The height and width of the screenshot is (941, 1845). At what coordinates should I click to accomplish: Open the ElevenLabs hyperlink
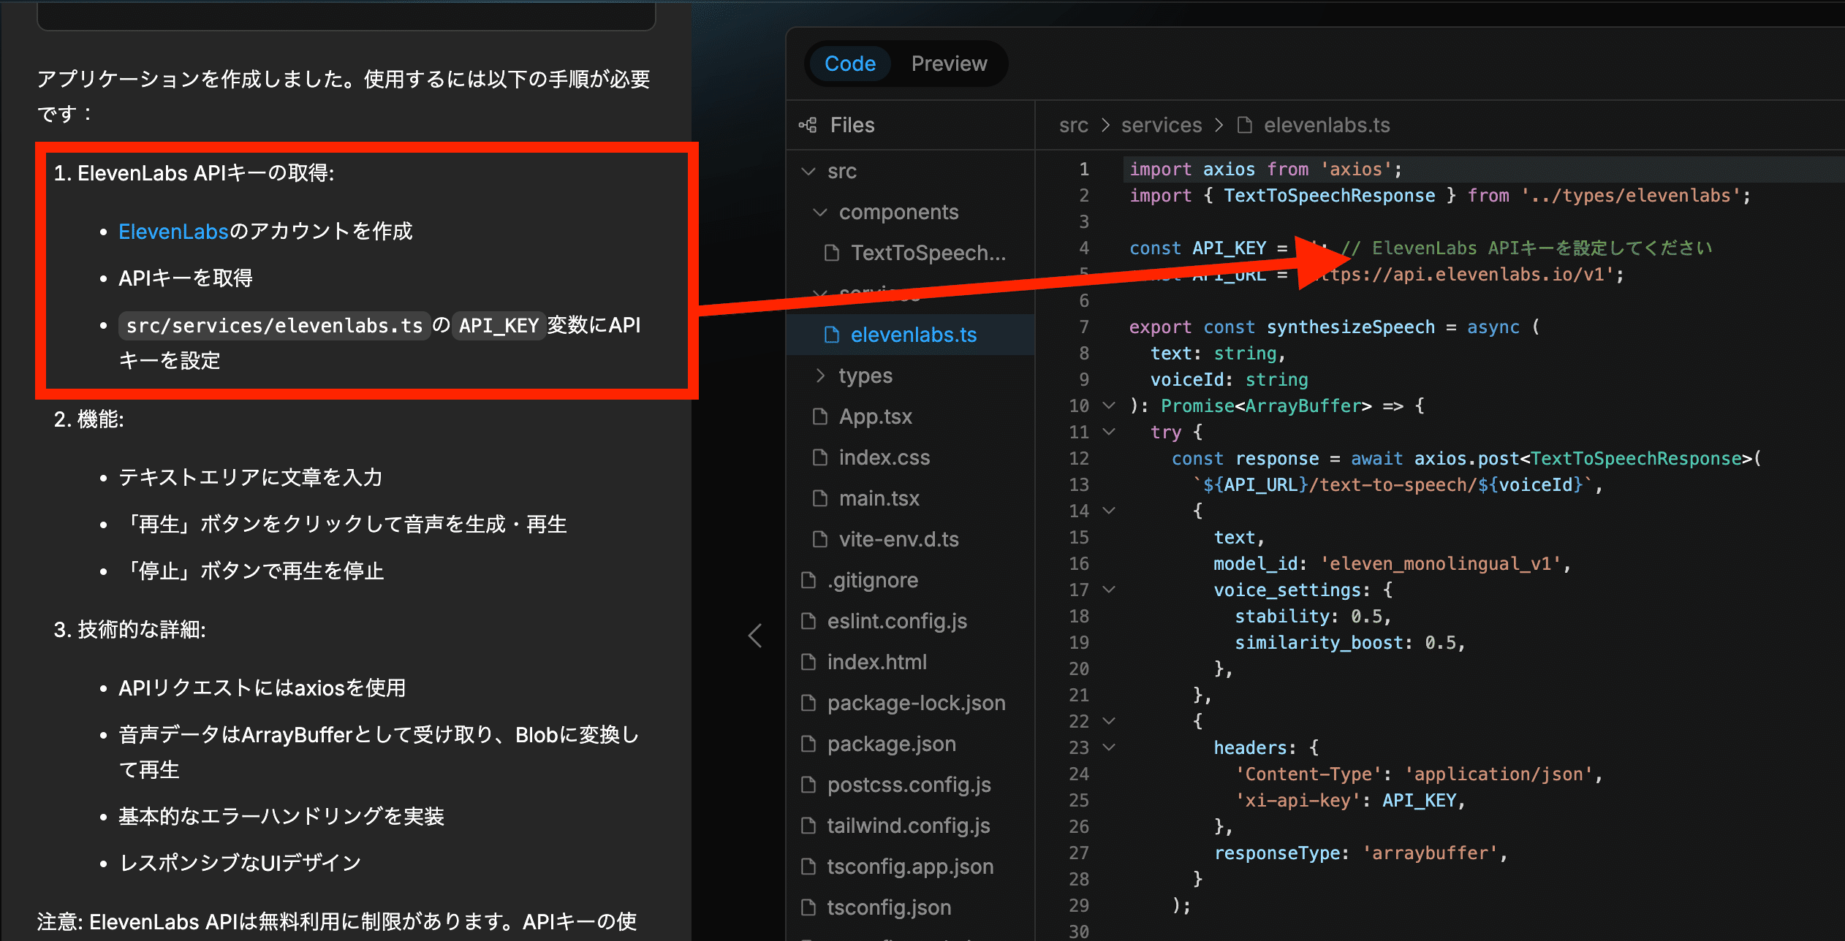tap(173, 232)
